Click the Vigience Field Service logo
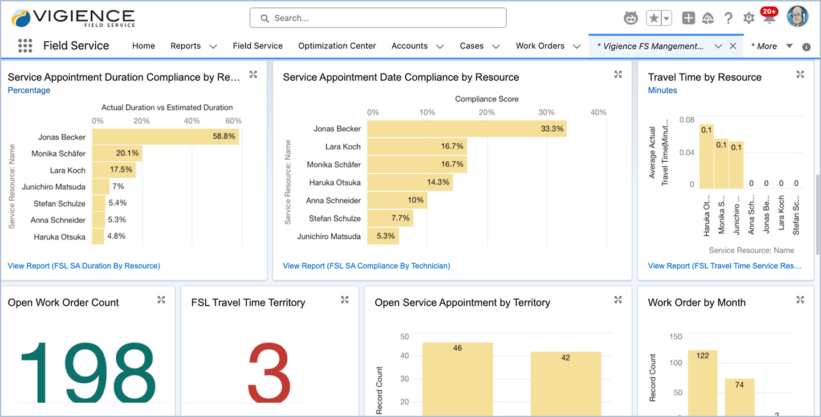This screenshot has height=417, width=821. click(74, 18)
